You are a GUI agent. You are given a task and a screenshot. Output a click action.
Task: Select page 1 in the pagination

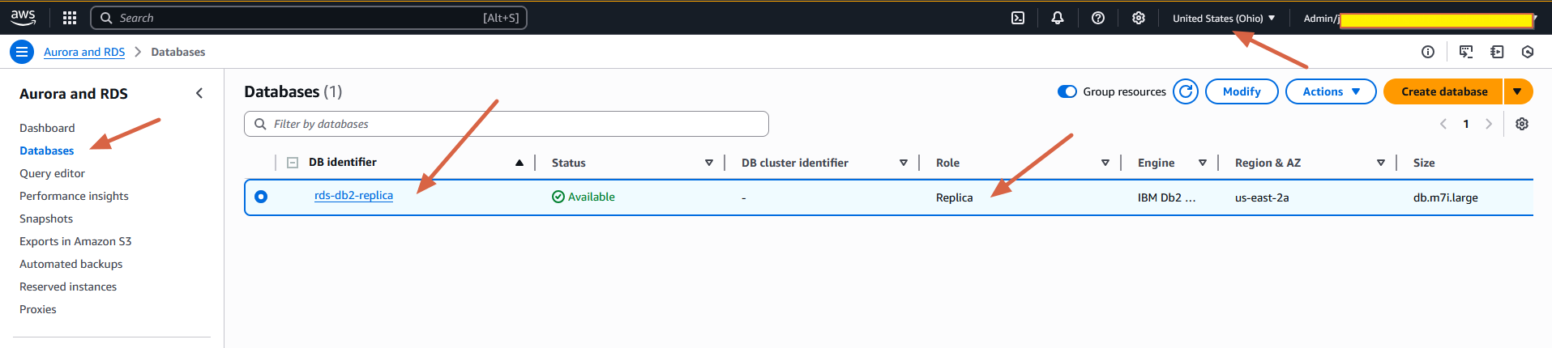coord(1466,124)
